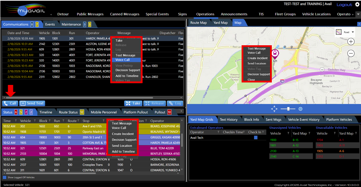Zoom in on the map
The width and height of the screenshot is (361, 187).
click(x=351, y=41)
